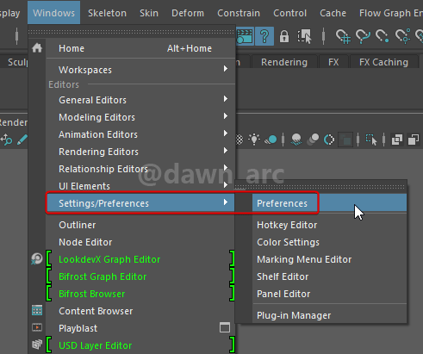
Task: Click the snap to grids magnet icon
Action: pyautogui.click(x=344, y=37)
